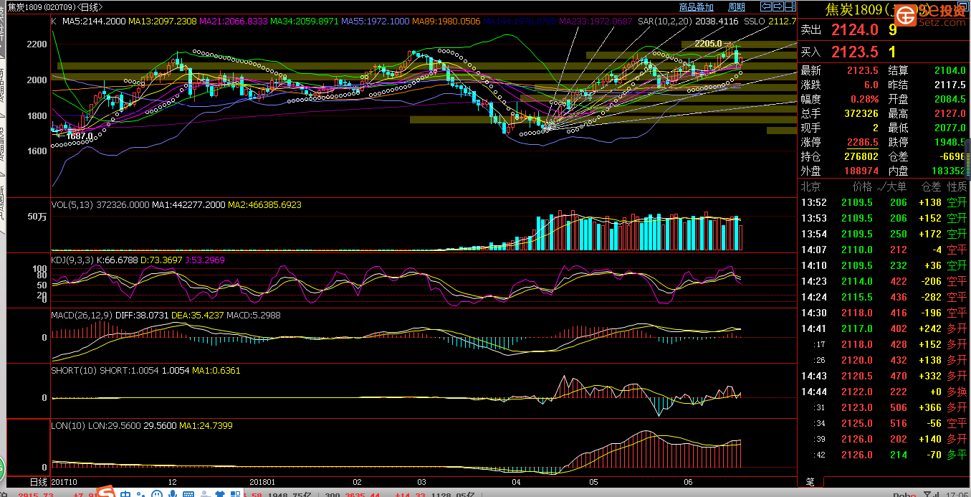Click the 买入 price 2123.5

(x=854, y=52)
